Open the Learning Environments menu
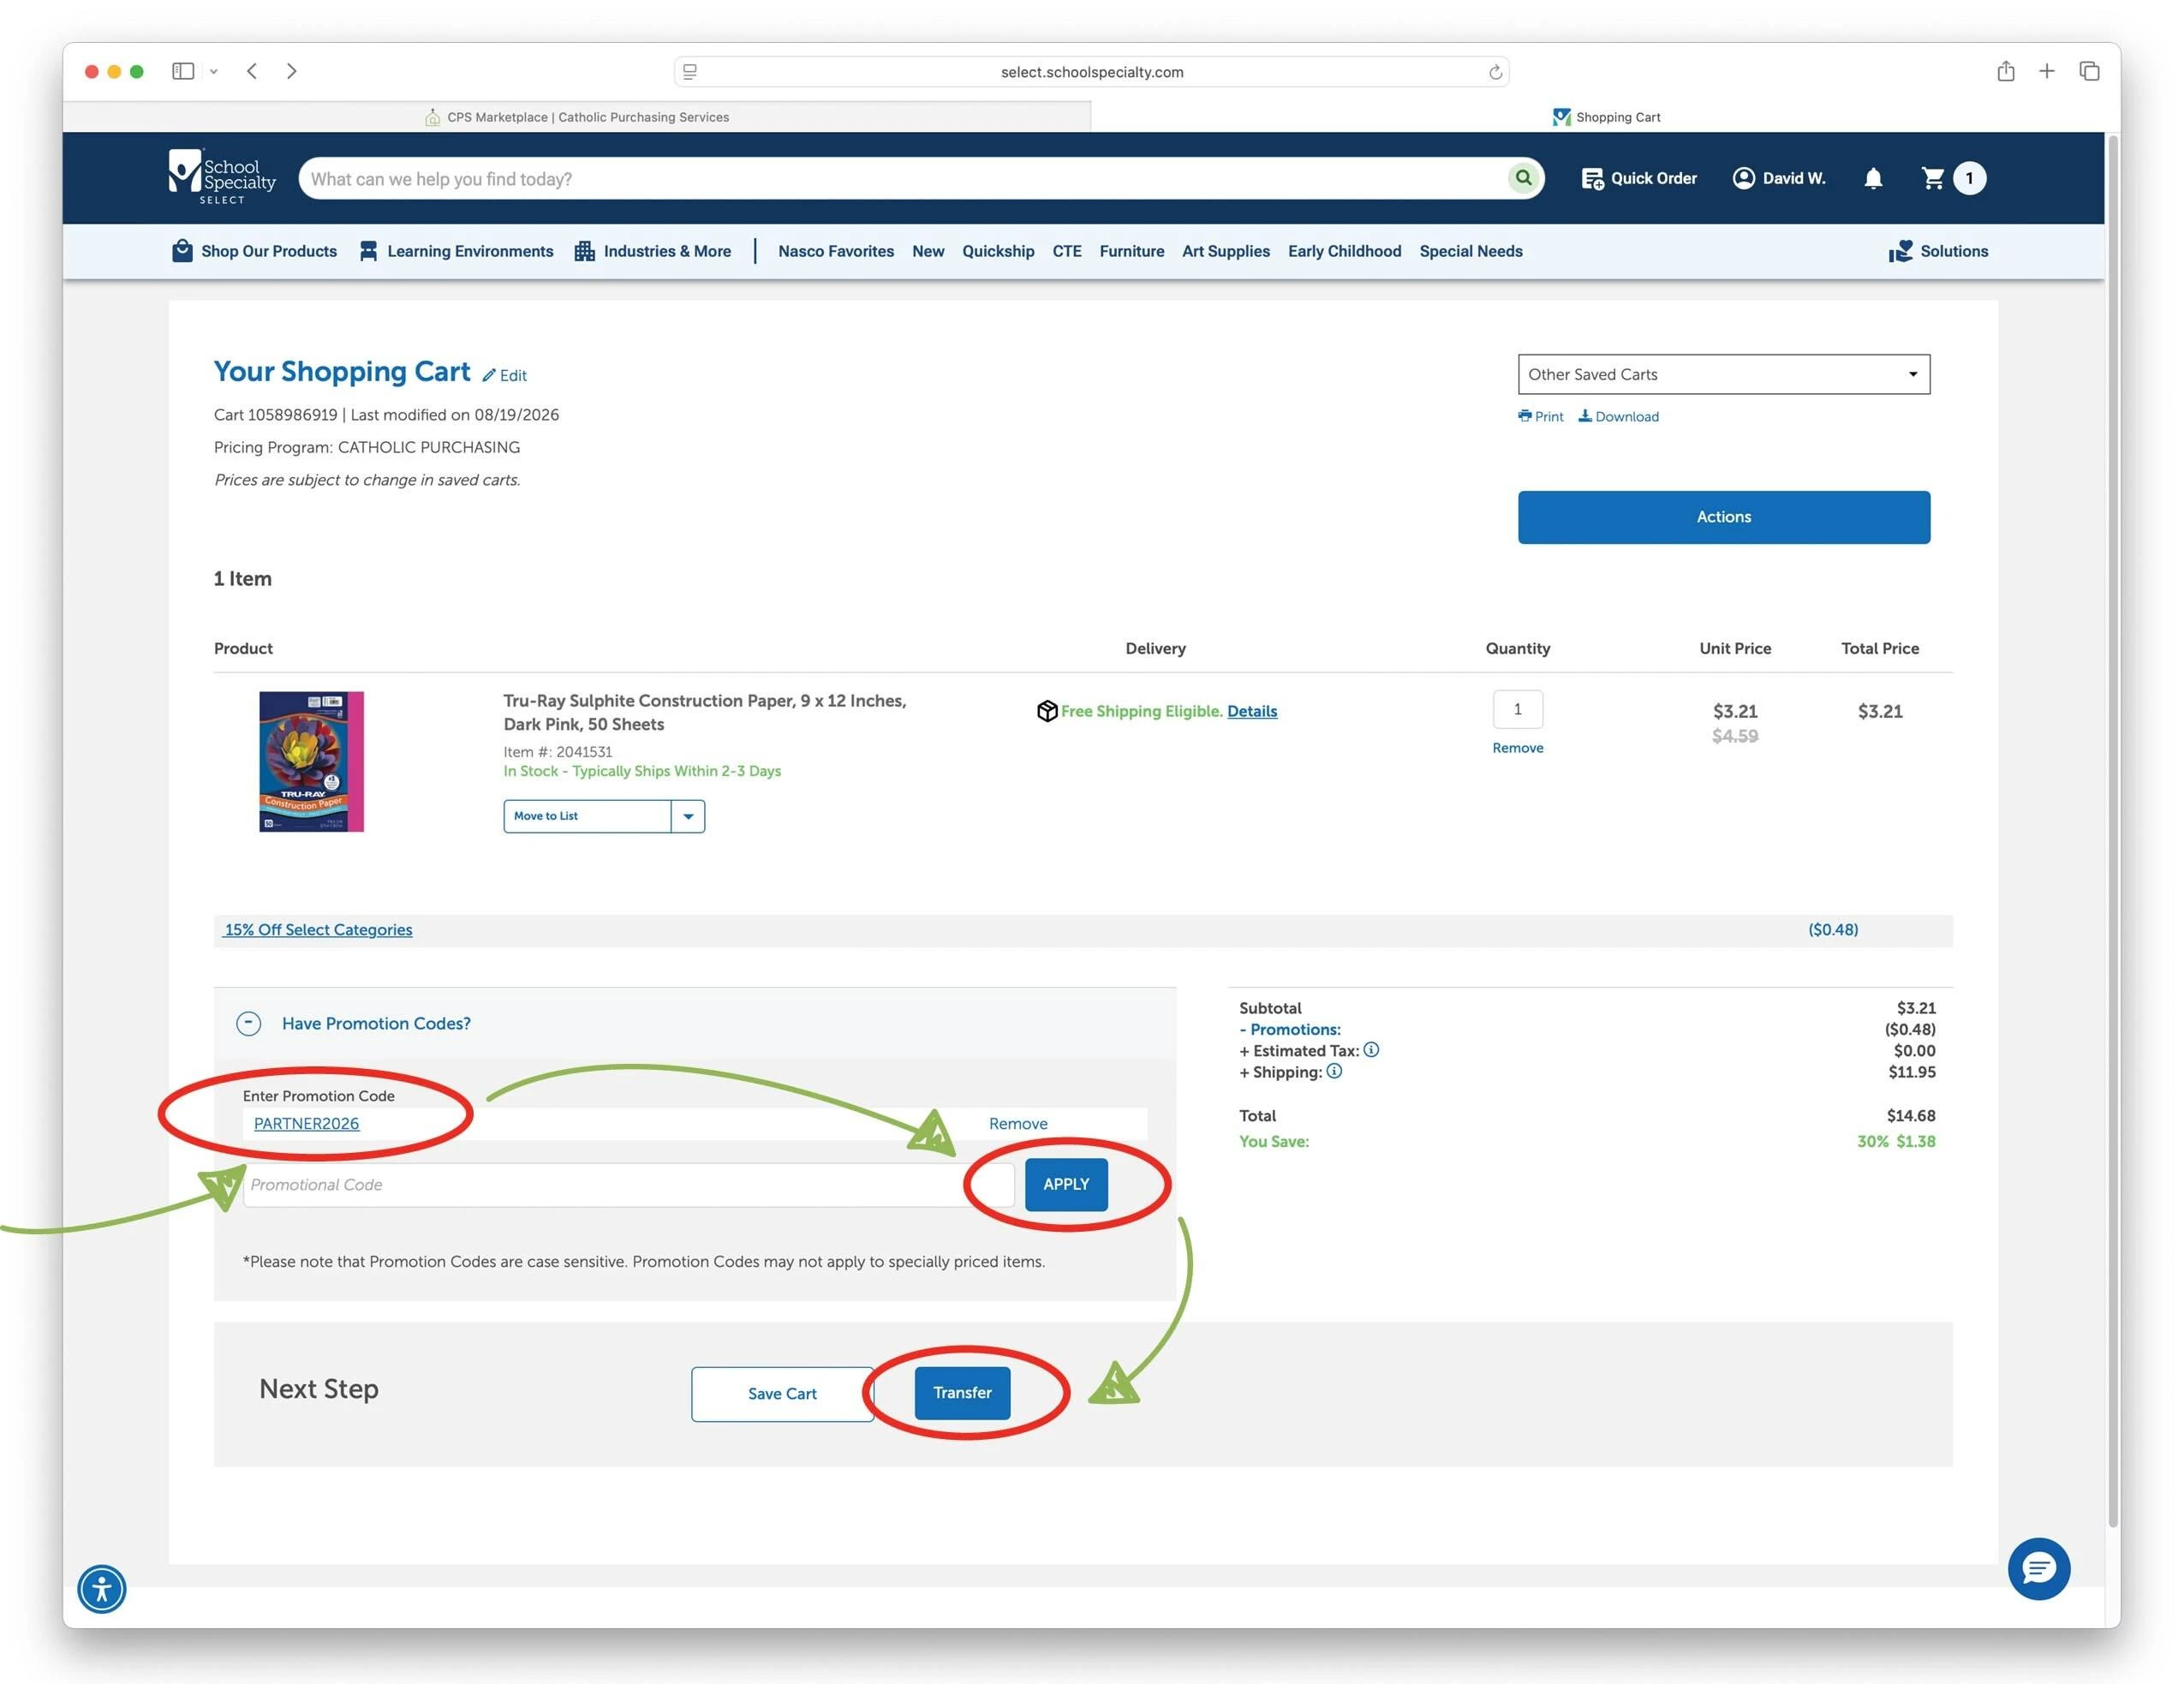 point(456,251)
